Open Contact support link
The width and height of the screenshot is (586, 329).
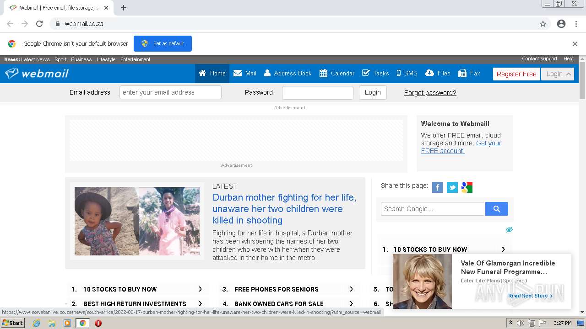coord(539,58)
